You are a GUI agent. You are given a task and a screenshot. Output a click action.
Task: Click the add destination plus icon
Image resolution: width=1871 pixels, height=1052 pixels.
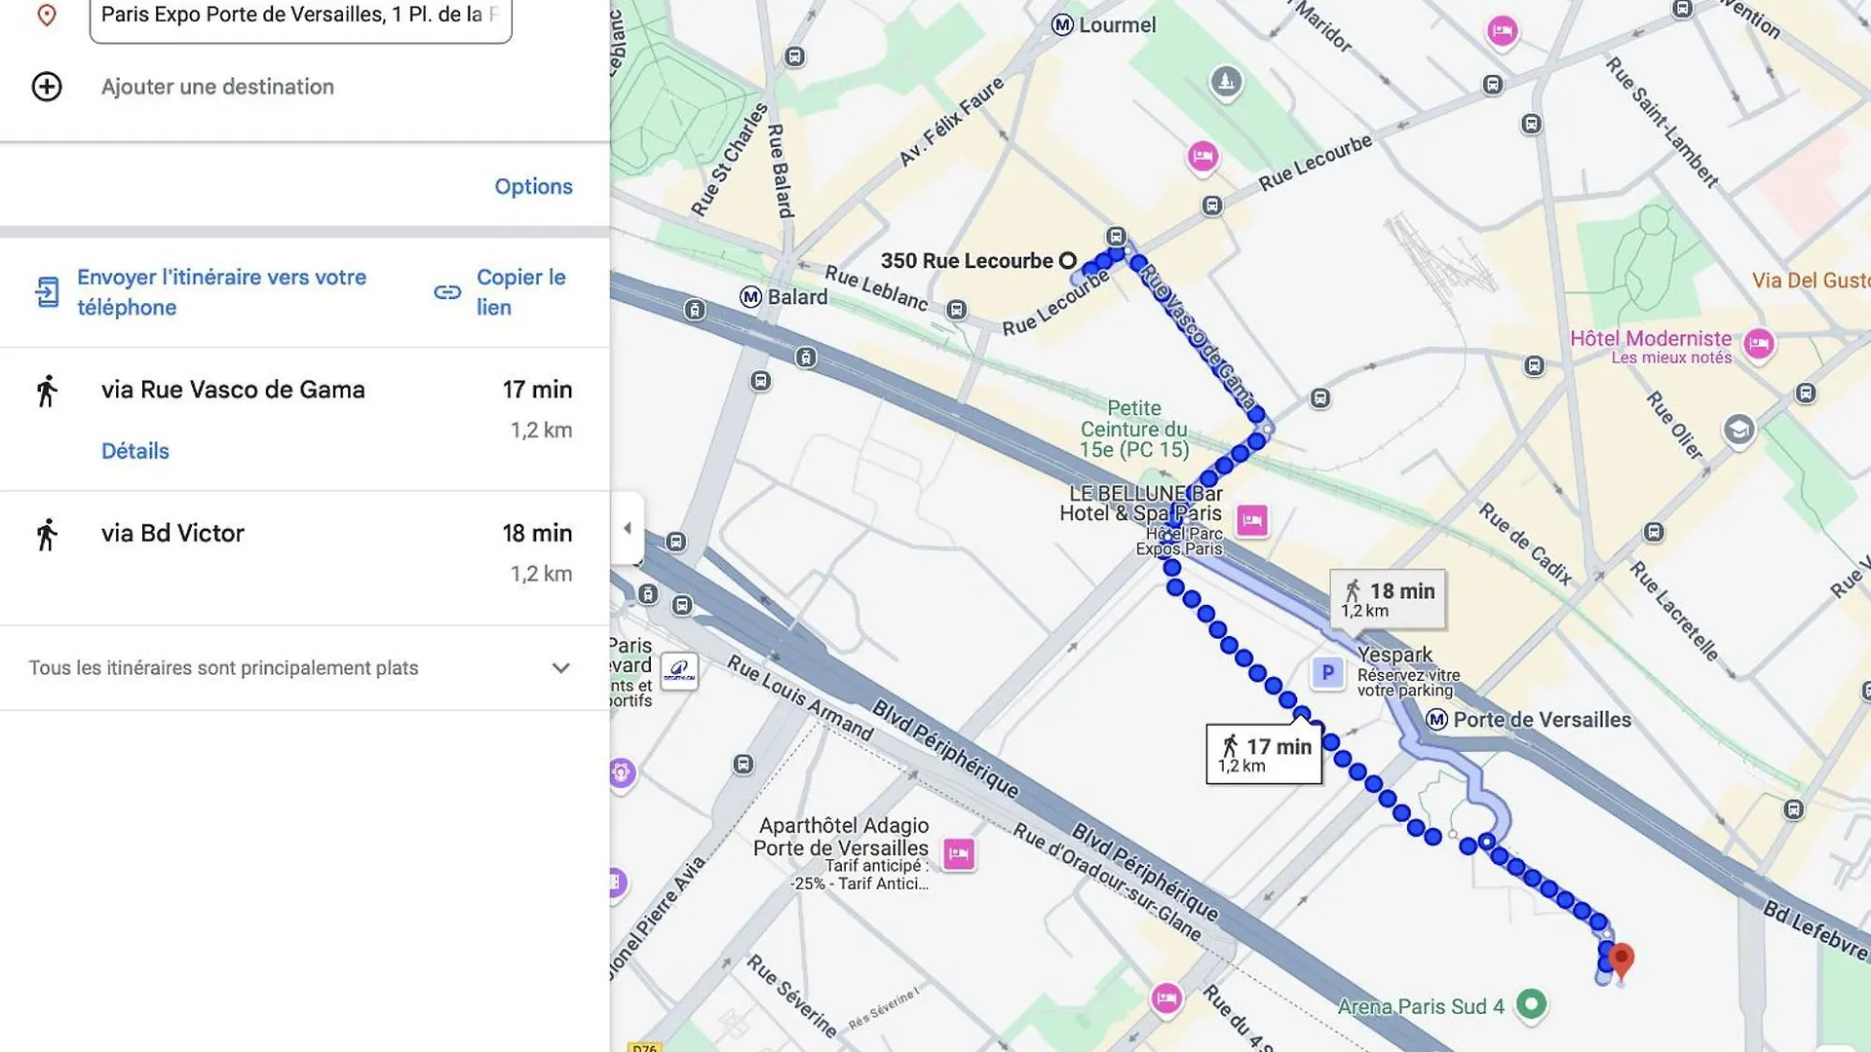[47, 87]
